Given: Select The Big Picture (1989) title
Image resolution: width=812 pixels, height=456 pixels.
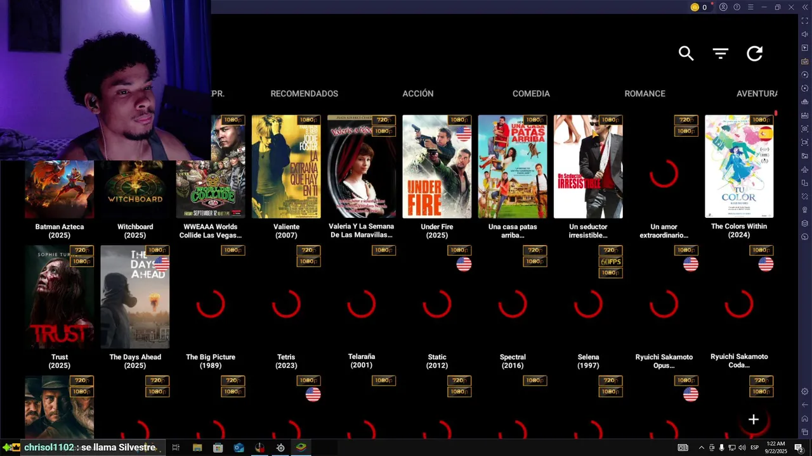Looking at the screenshot, I should [x=211, y=361].
